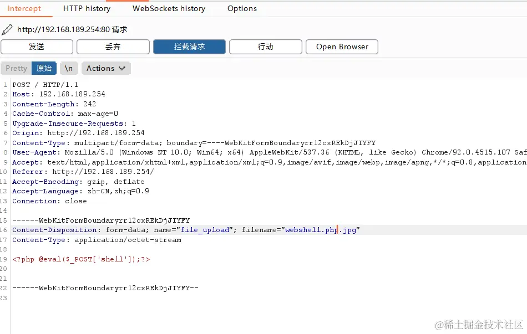Open the WebSockets history tab
This screenshot has width=527, height=334.
169,9
